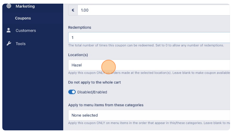The height and width of the screenshot is (133, 232).
Task: Click the Disabled/Enabled toggle label text
Action: (x=92, y=92)
